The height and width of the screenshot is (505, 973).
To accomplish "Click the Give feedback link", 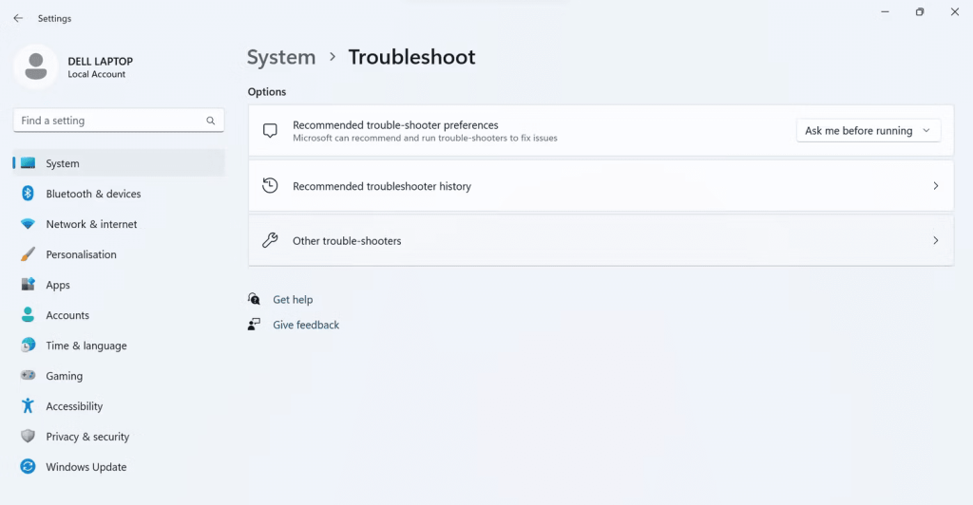I will coord(306,325).
